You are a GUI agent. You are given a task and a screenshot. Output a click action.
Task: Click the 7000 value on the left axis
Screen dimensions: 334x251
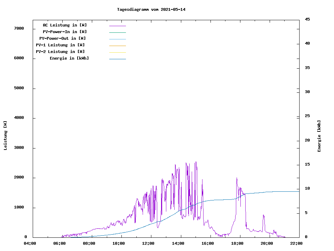19,28
